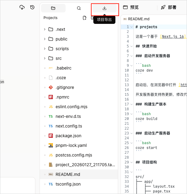This screenshot has width=187, height=194.
Task: Select the scripts folder icon
Action: coord(51,49)
